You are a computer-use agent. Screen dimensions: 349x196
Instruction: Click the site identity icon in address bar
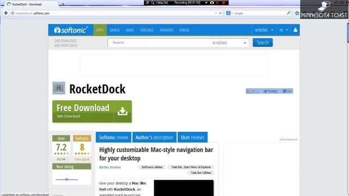(13, 13)
